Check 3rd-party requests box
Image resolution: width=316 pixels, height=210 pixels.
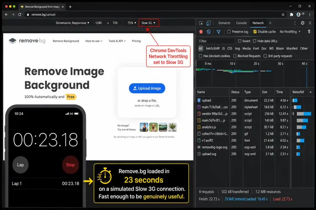265,56
